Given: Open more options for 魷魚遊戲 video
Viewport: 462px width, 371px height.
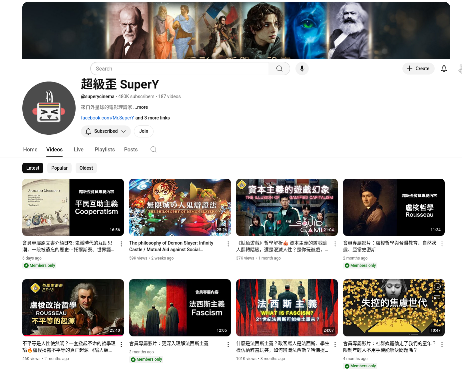Looking at the screenshot, I should [335, 244].
